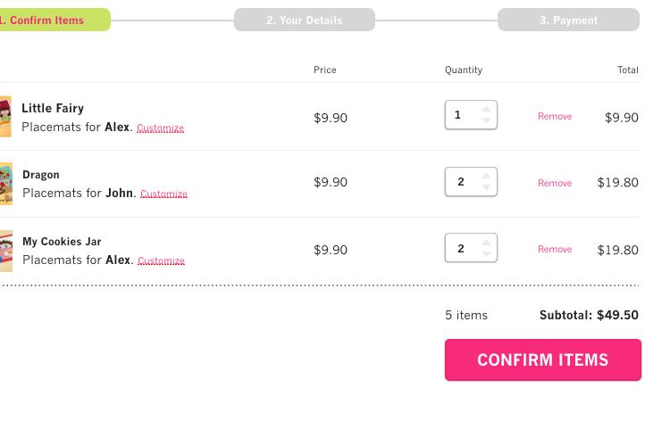Click the Little Fairy product thumbnail
Image resolution: width=670 pixels, height=446 pixels.
5,117
